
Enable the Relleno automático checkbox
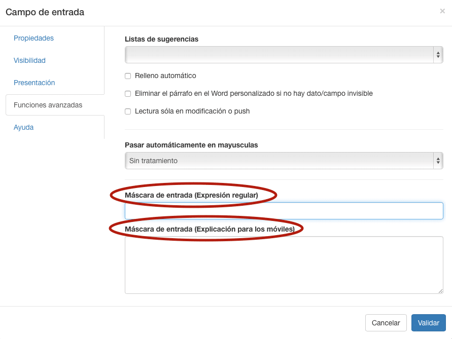tap(128, 76)
